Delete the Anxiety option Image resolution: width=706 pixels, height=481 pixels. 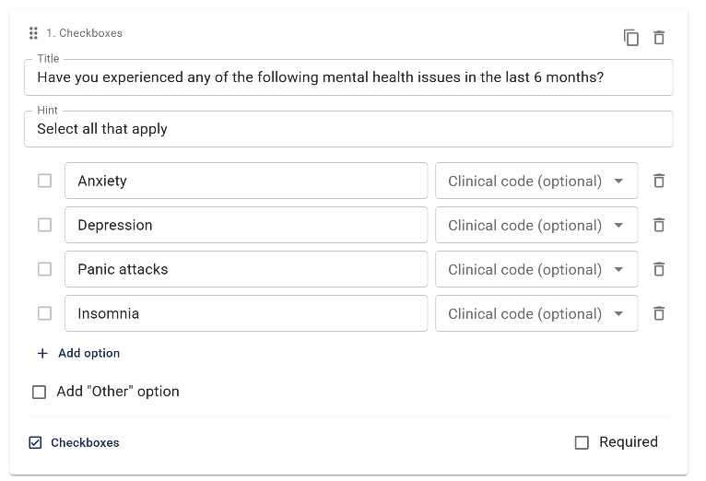coord(659,181)
